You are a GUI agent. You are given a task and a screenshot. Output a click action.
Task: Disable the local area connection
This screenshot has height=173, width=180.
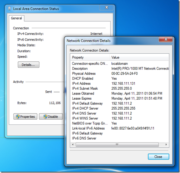tap(51, 117)
